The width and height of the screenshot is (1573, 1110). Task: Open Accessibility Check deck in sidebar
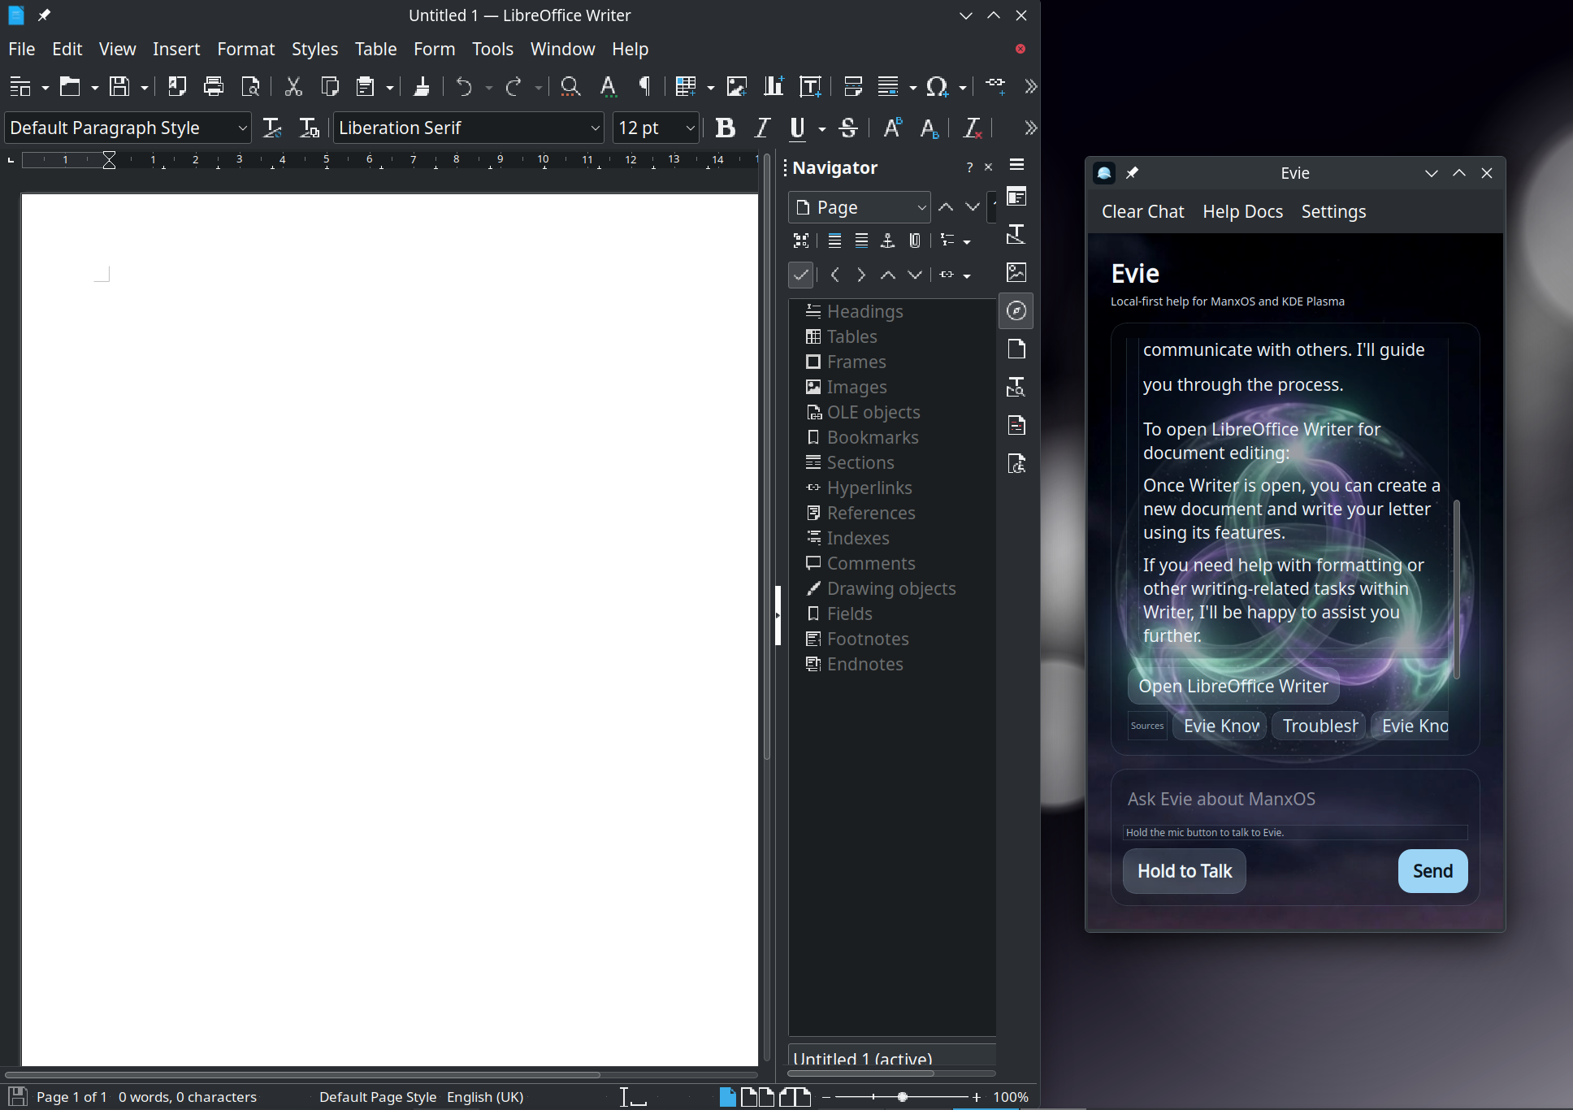point(1016,463)
